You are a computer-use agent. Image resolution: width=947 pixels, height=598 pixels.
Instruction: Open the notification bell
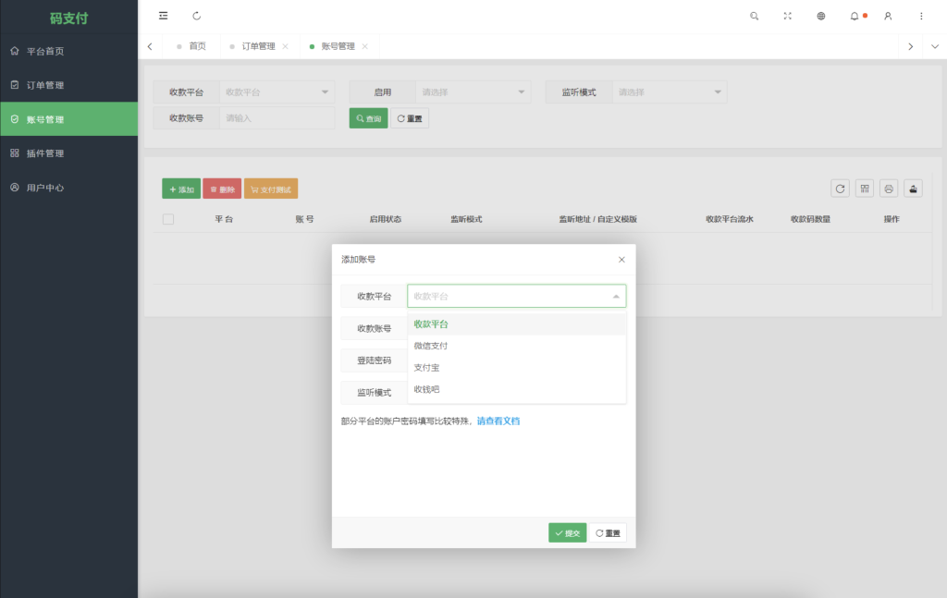coord(855,16)
